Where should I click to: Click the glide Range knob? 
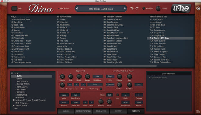[x=87, y=76]
